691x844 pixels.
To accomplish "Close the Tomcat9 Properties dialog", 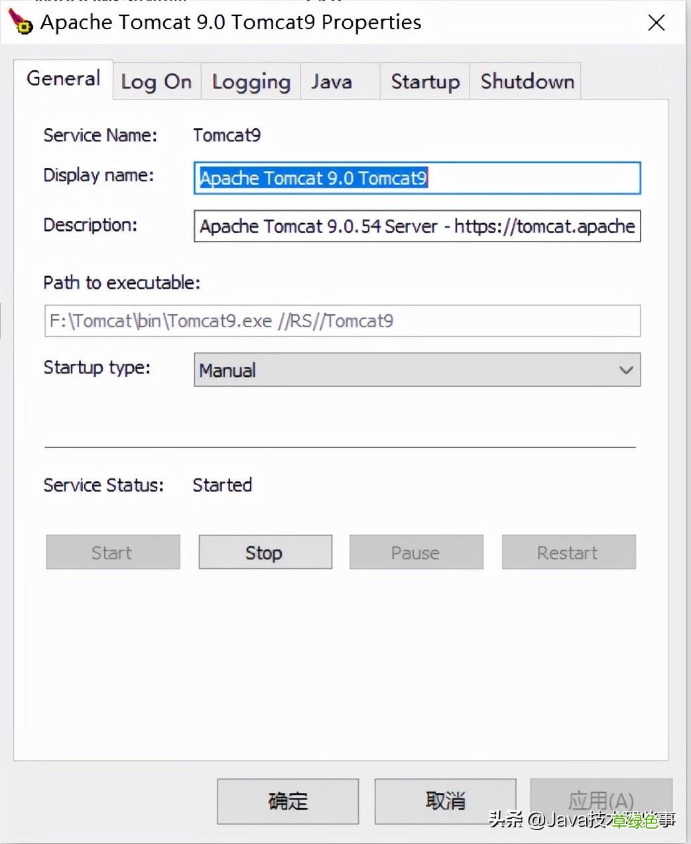I will (x=656, y=23).
